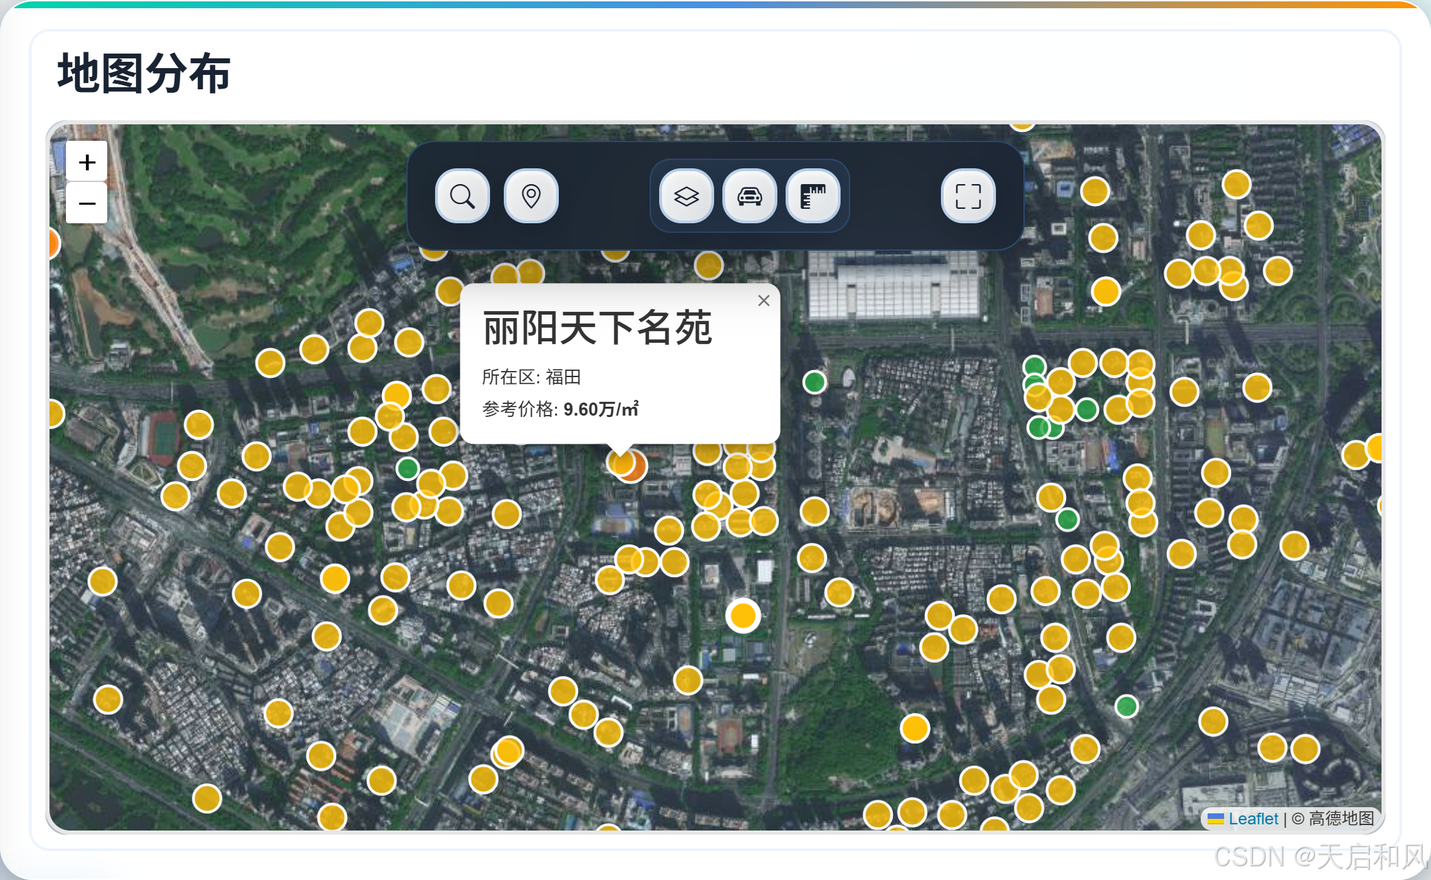Image resolution: width=1431 pixels, height=880 pixels.
Task: Click the location pin icon
Action: (531, 196)
